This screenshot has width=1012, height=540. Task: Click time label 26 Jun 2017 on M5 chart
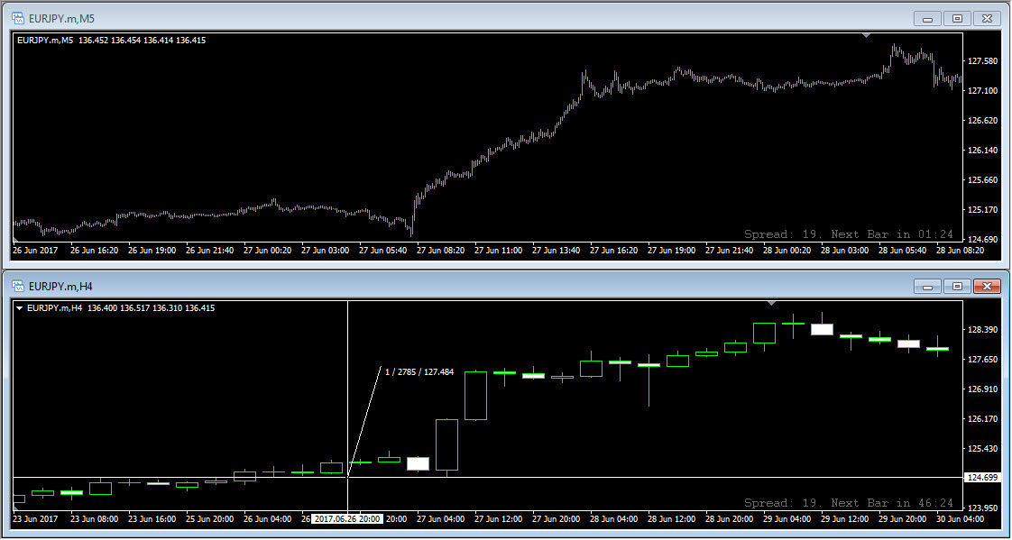pyautogui.click(x=35, y=251)
